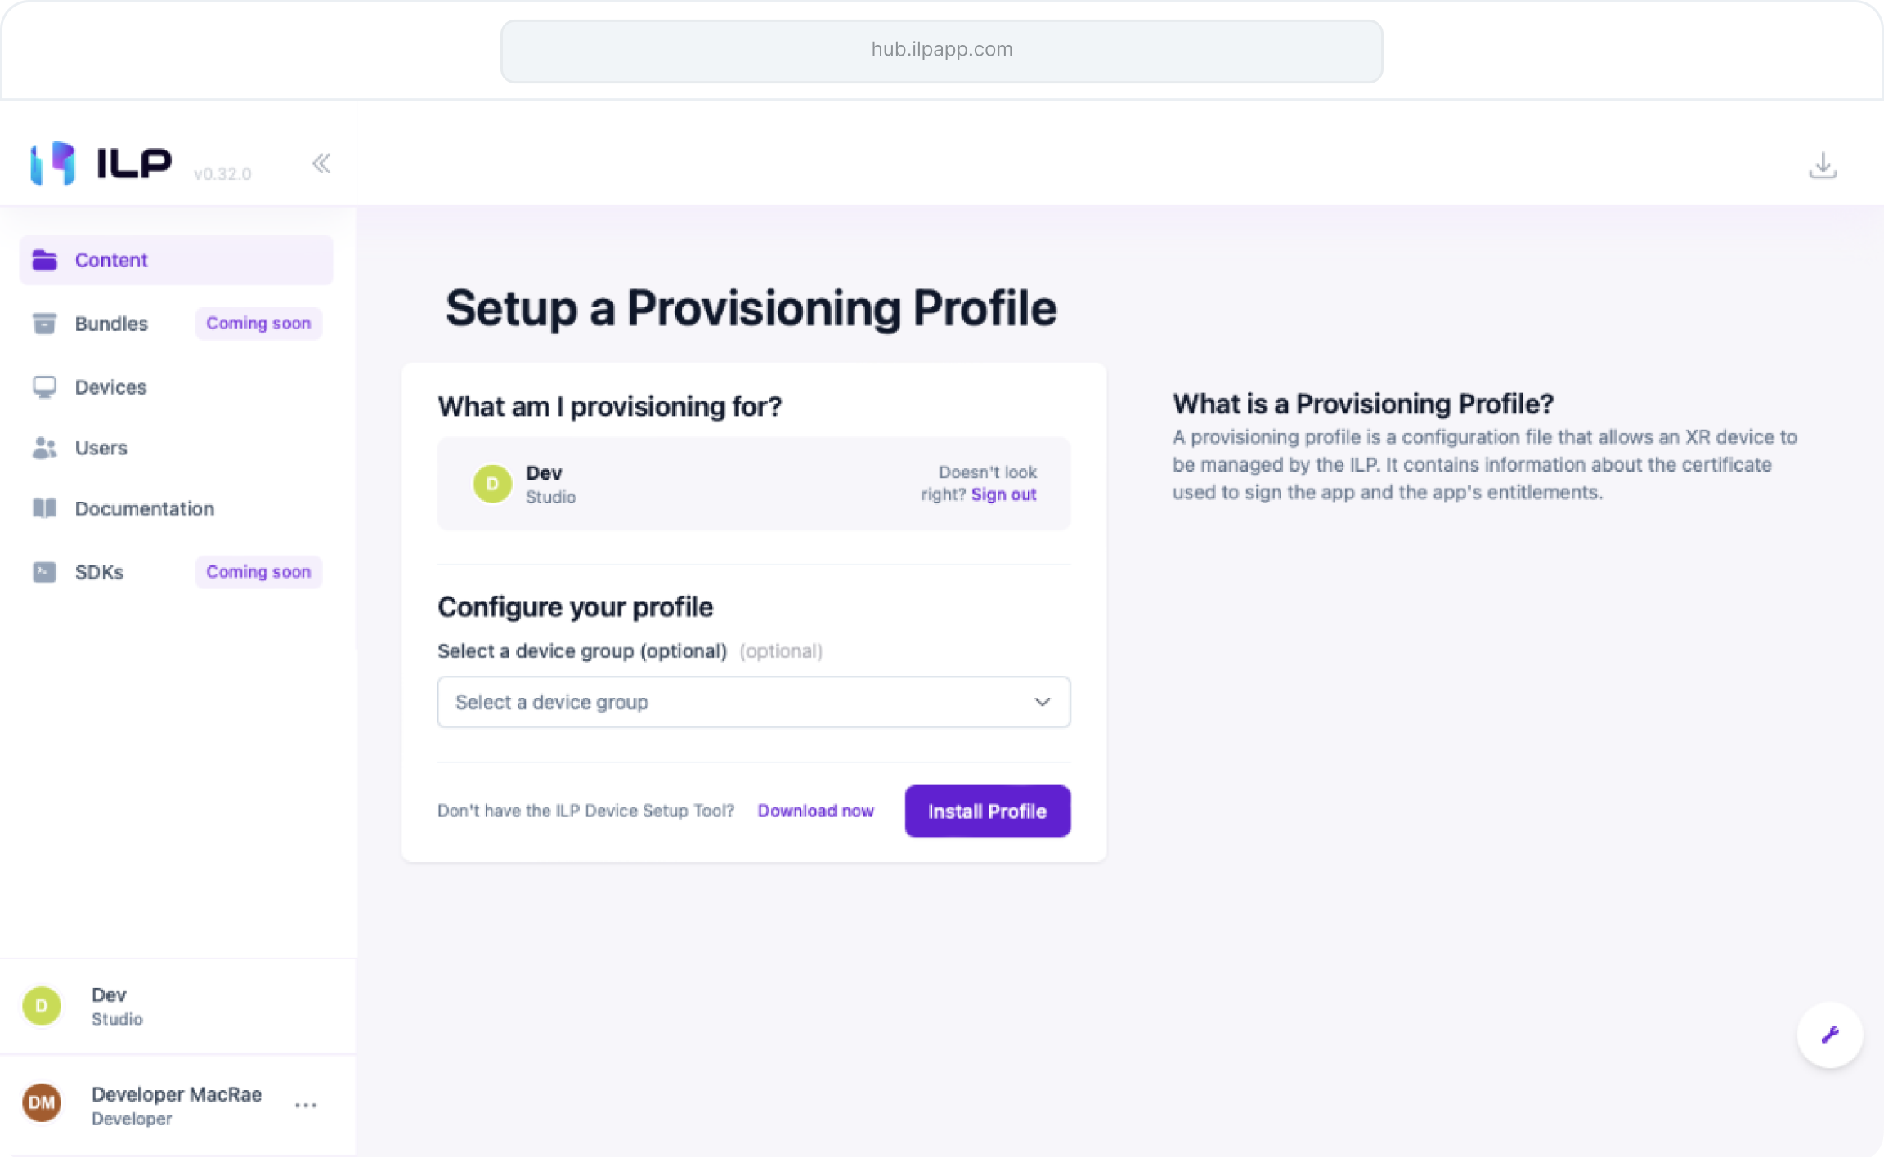Click the Devices monitor icon
The image size is (1884, 1162).
[x=44, y=387]
